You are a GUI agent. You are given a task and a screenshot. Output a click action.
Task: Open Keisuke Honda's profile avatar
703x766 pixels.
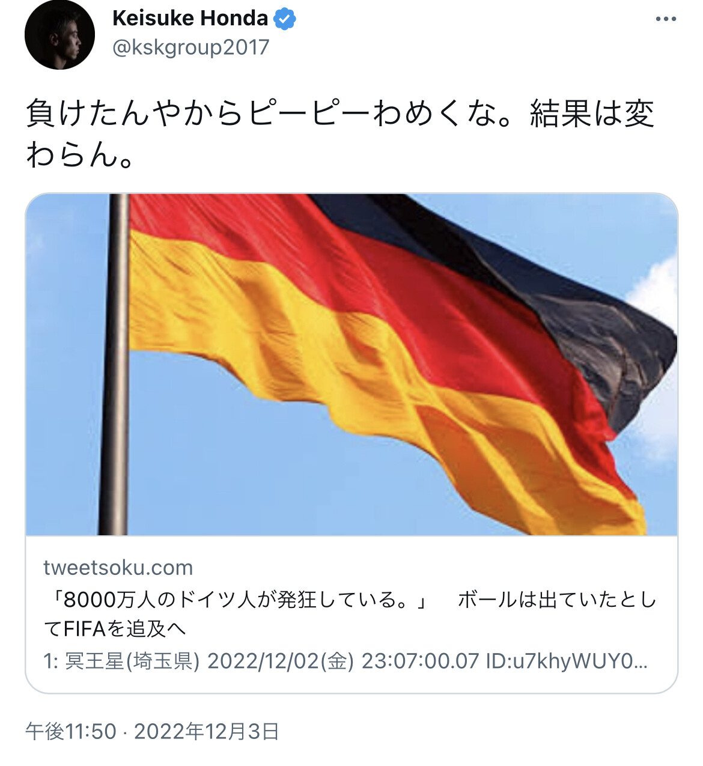pyautogui.click(x=59, y=34)
